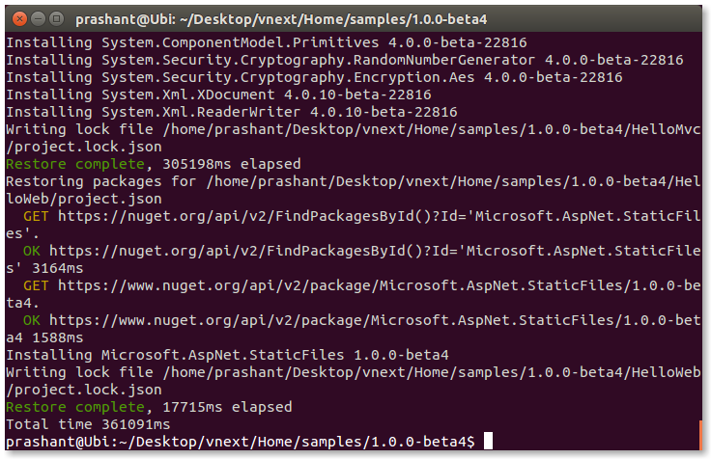Image resolution: width=711 pixels, height=459 pixels.
Task: Click the 'Restore complete, 17715ms elapsed' line
Action: click(149, 407)
